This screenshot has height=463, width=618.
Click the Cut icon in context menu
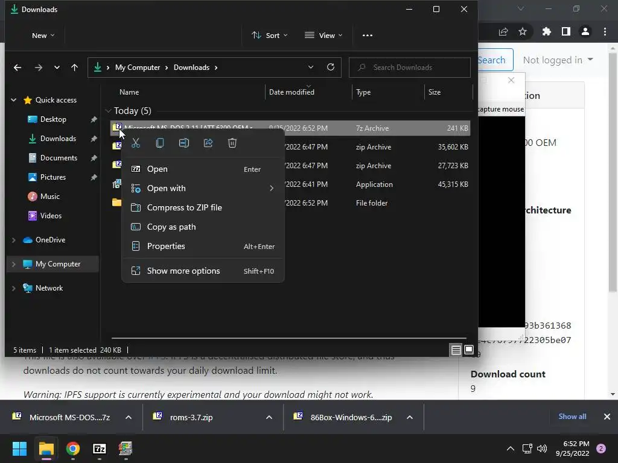point(136,143)
